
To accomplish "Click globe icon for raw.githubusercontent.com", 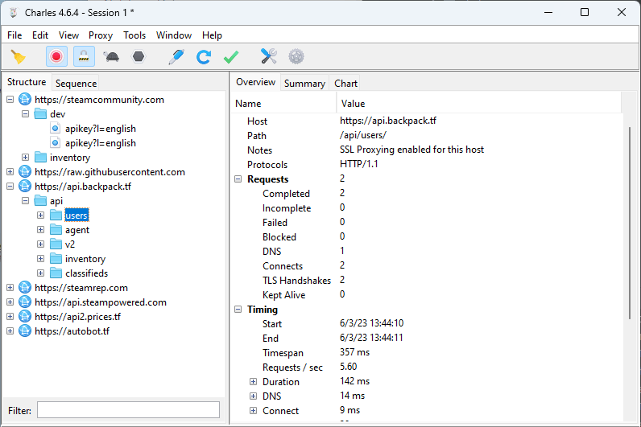I will 25,171.
